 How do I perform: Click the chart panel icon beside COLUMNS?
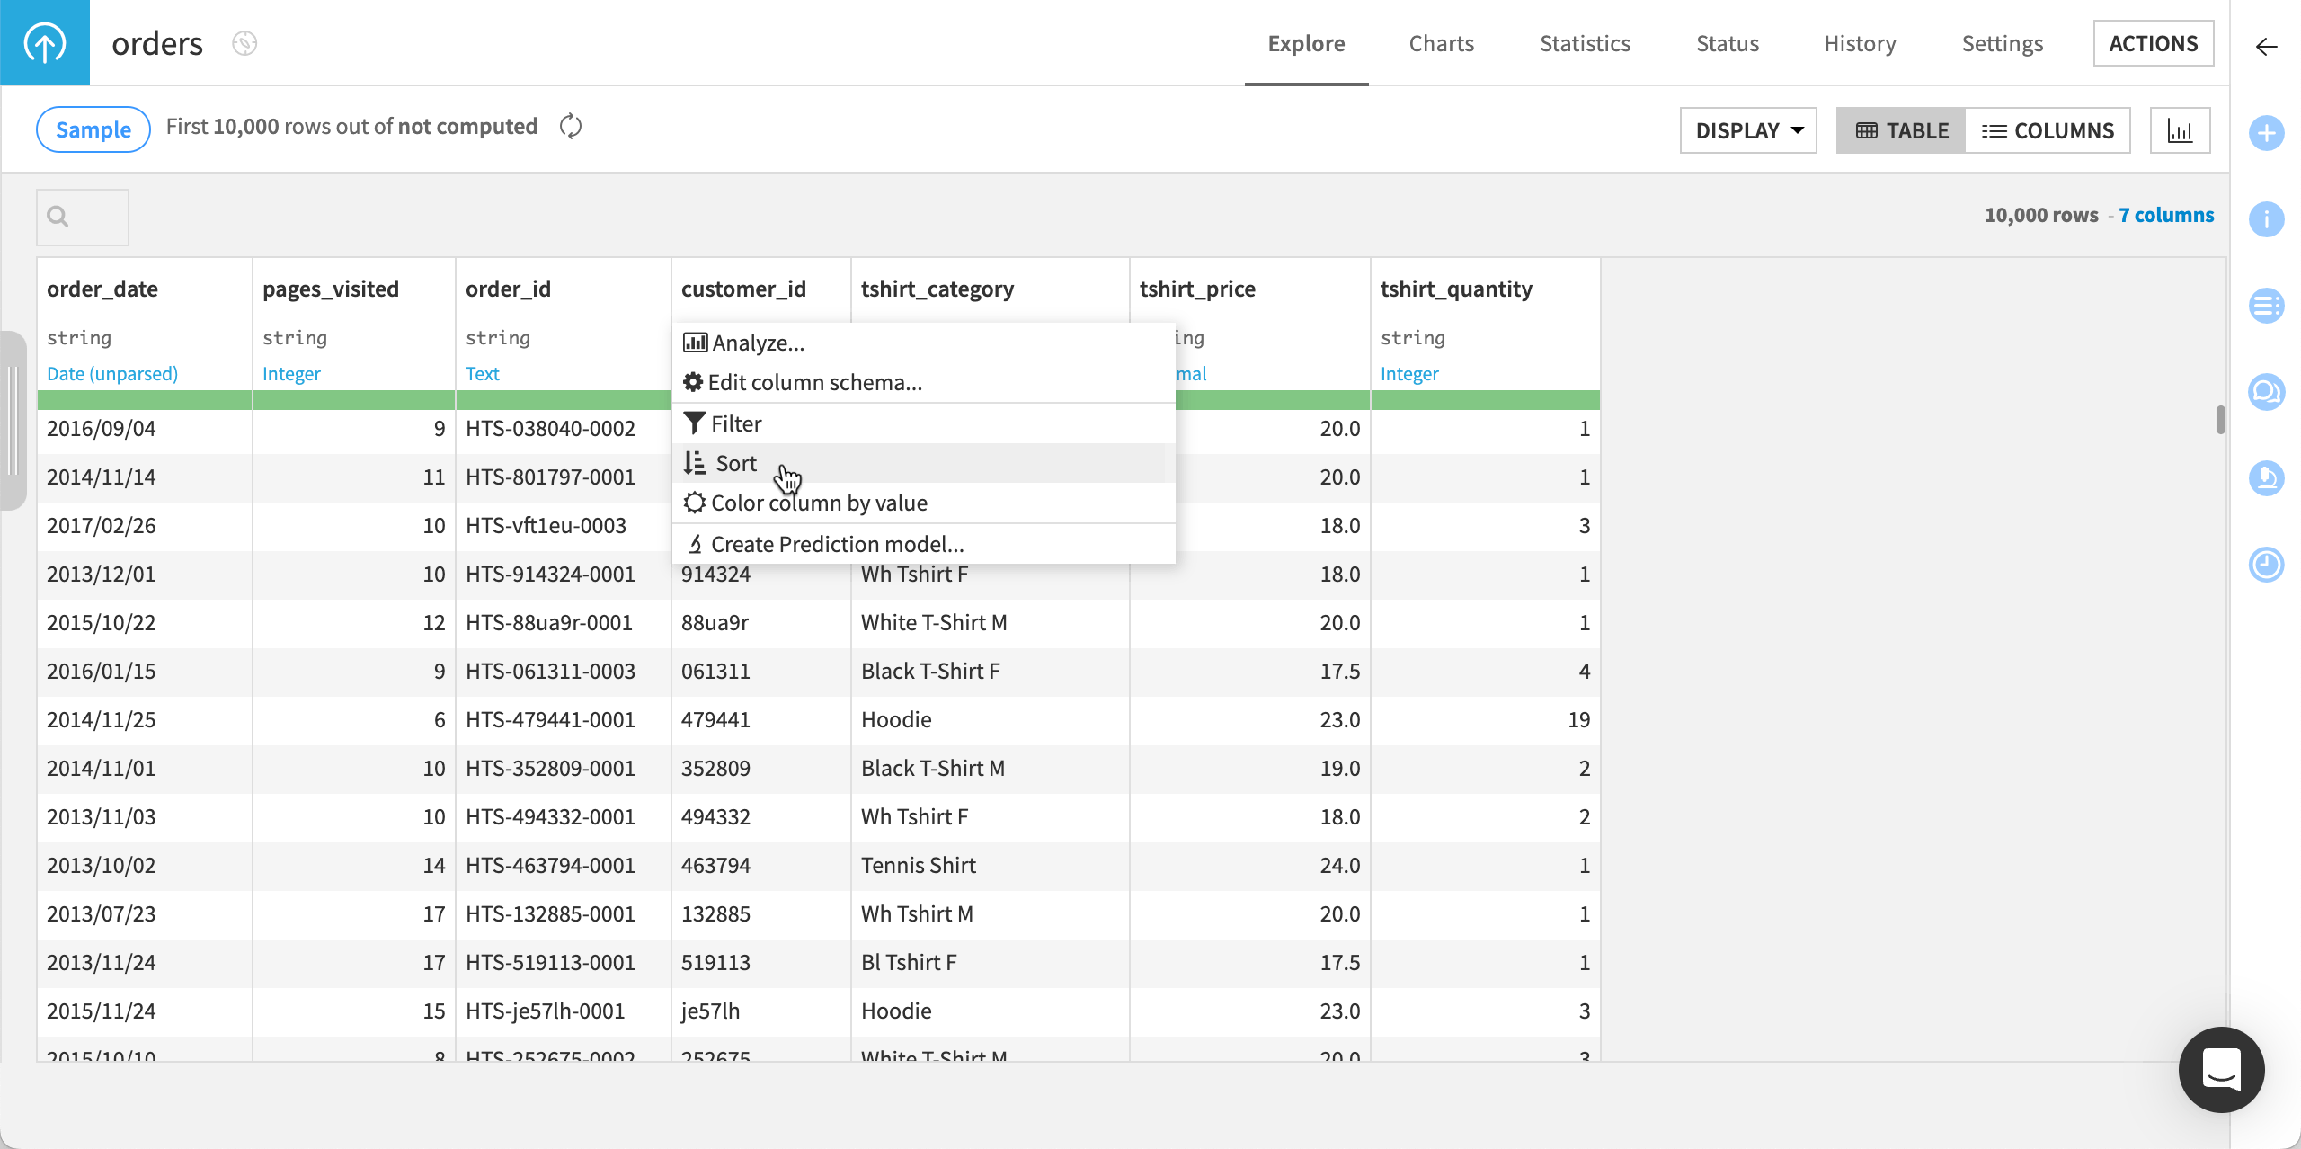coord(2181,129)
